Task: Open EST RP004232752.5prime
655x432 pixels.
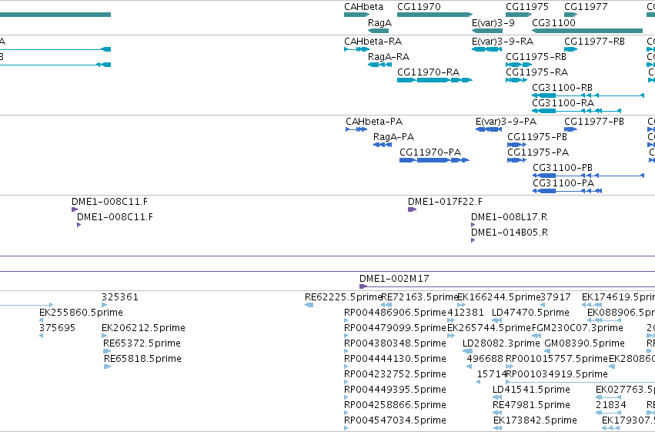Action: click(346, 382)
